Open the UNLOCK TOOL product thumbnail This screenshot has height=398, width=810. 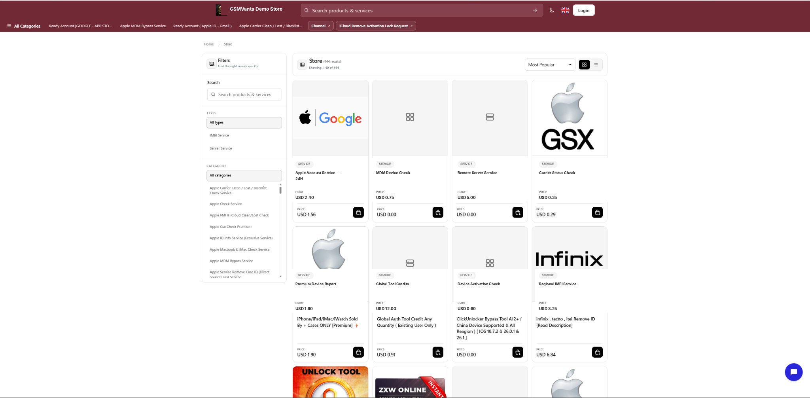click(x=331, y=382)
